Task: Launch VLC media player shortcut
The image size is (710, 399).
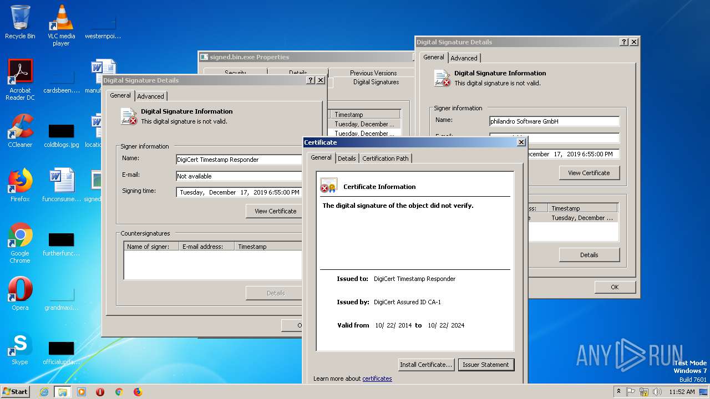Action: point(61,25)
